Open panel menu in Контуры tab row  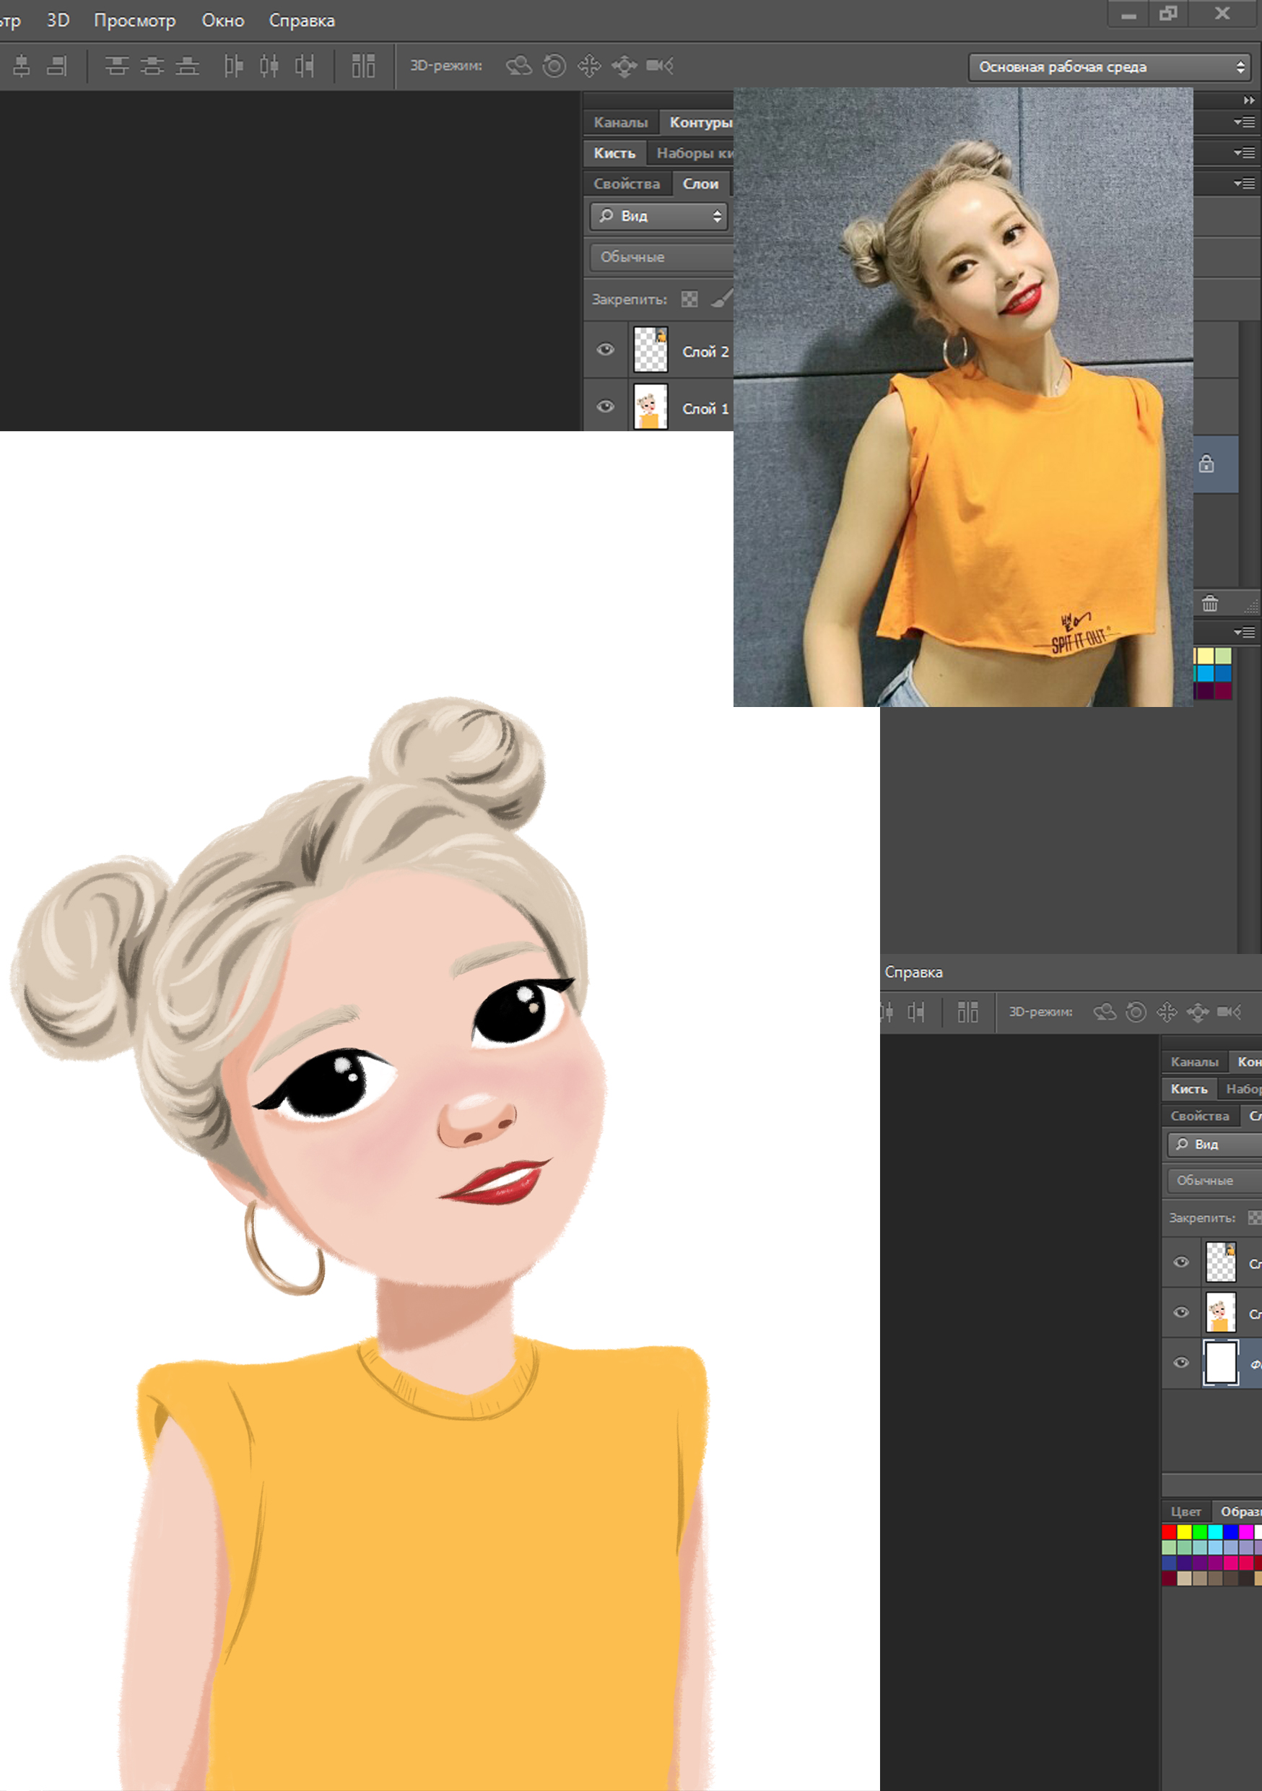click(x=1245, y=123)
